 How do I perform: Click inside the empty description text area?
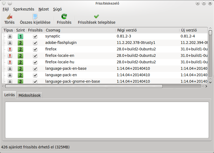[107, 120]
